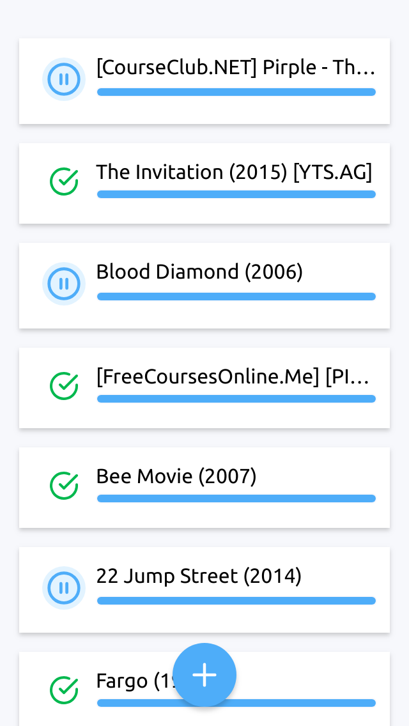Select the Bee Movie (2007) title
The image size is (409, 726).
click(176, 477)
